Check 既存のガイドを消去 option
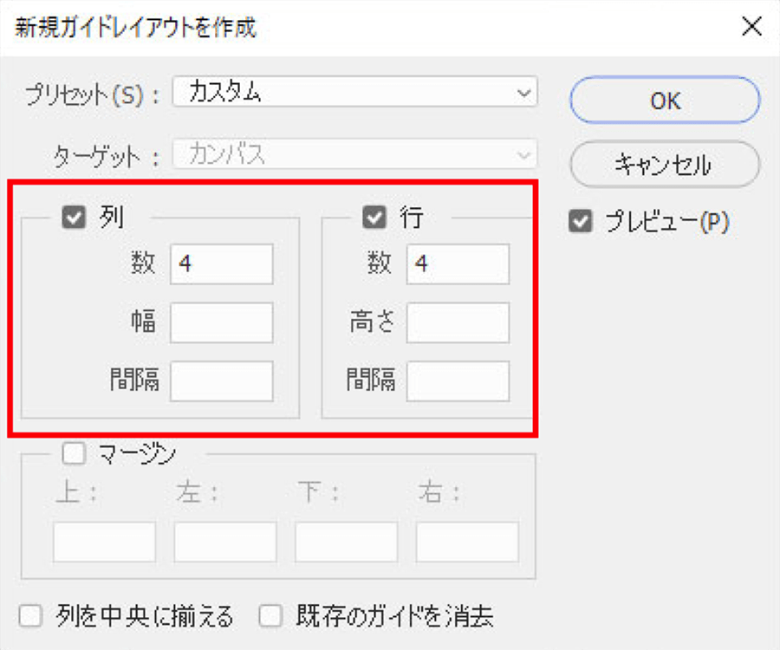Viewport: 780px width, 650px height. point(270,616)
